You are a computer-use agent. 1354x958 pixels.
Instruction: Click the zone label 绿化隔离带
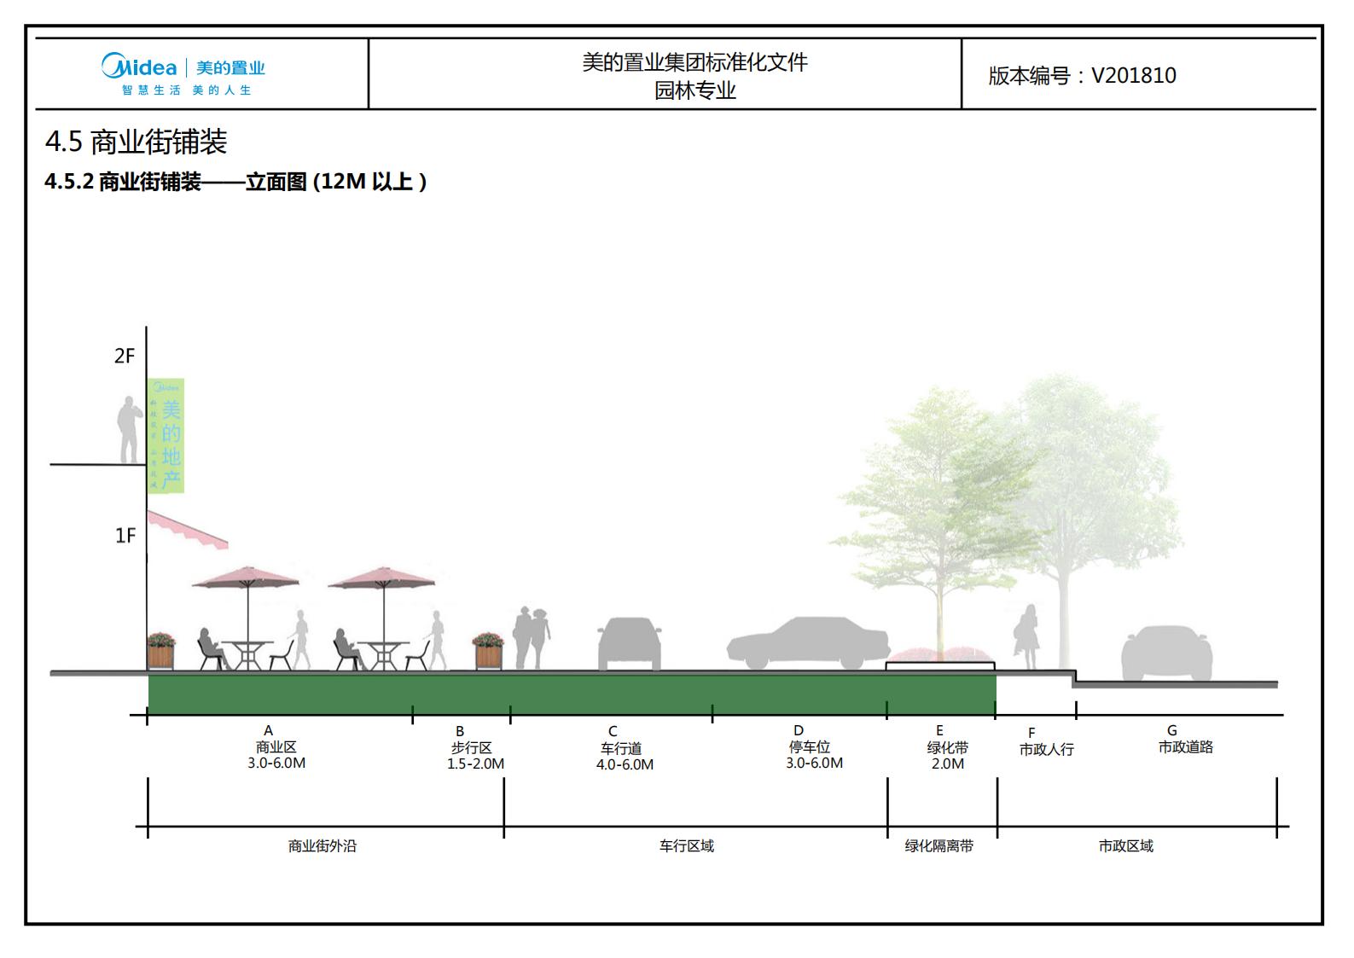(x=939, y=846)
